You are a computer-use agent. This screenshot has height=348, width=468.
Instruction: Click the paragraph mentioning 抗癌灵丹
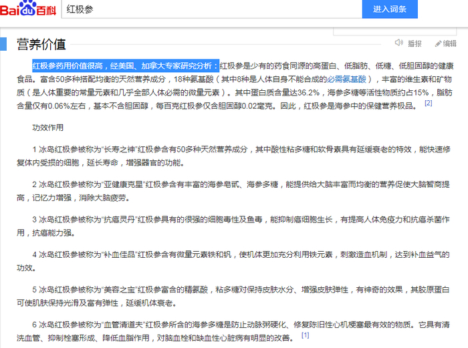coord(233,226)
